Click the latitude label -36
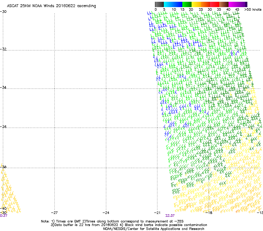The image size is (263, 231). click(x=3, y=127)
